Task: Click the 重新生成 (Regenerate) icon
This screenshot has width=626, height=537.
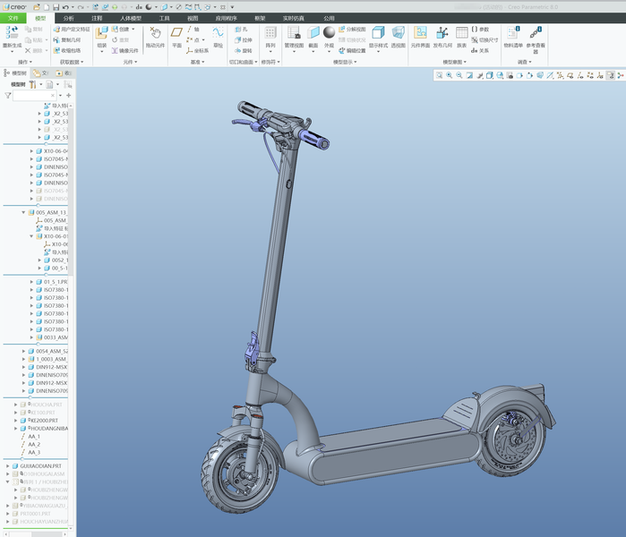Action: tap(12, 33)
